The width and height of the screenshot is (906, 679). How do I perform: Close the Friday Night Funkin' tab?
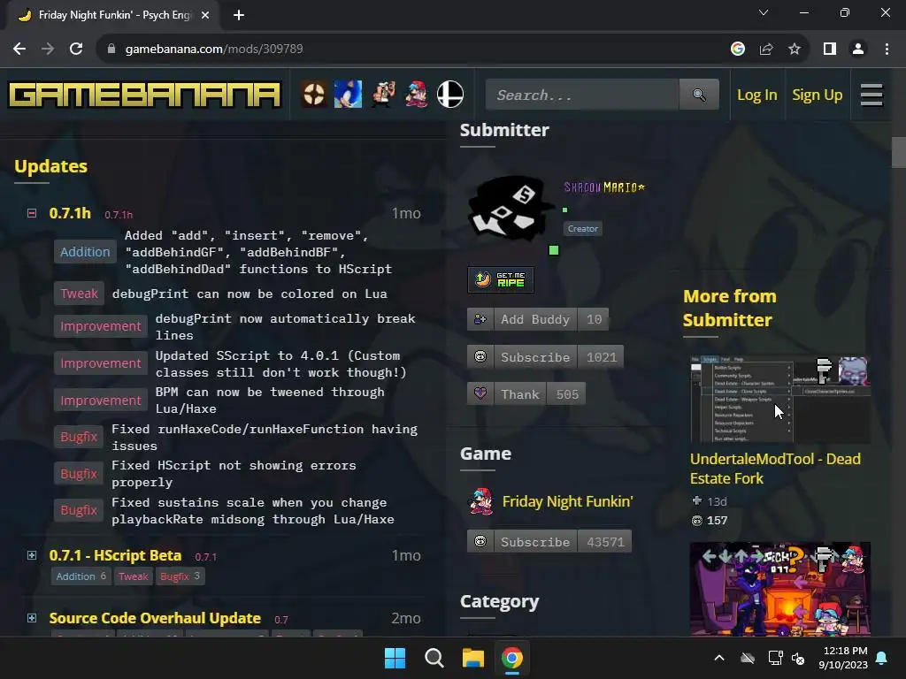(205, 15)
